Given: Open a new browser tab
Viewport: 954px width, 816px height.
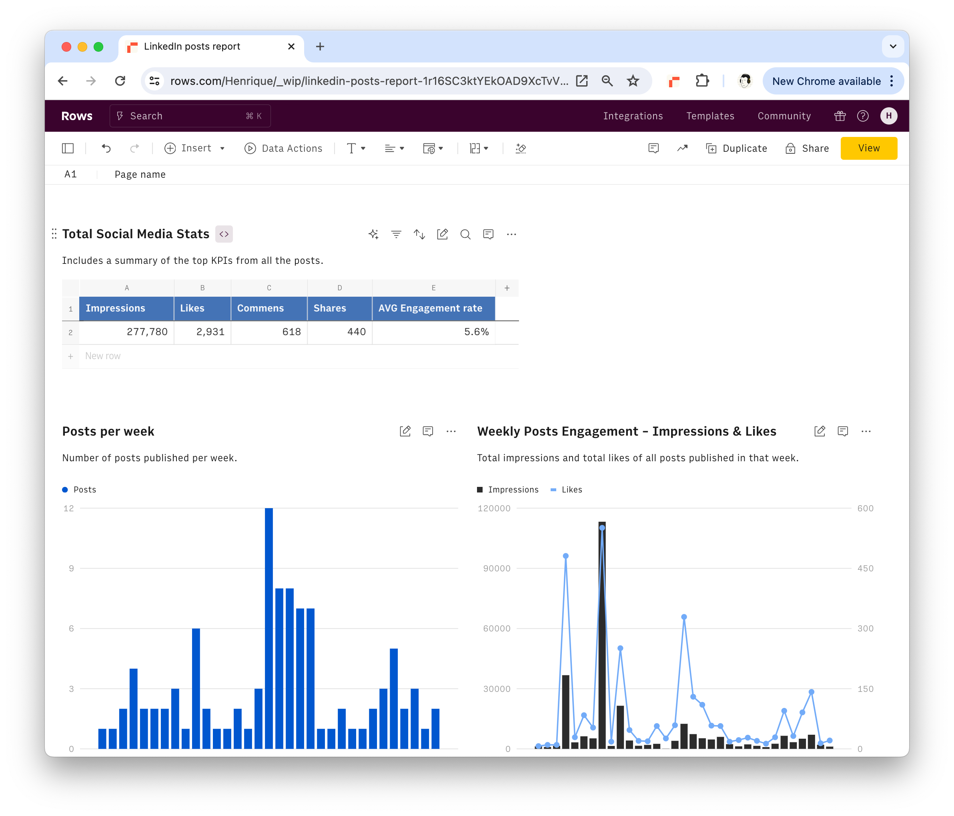Looking at the screenshot, I should pos(320,46).
